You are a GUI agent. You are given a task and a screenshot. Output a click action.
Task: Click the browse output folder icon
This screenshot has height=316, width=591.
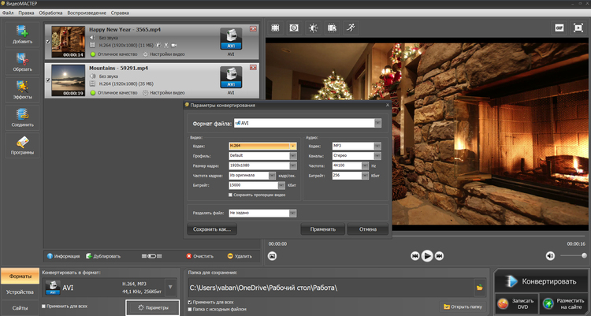[479, 288]
